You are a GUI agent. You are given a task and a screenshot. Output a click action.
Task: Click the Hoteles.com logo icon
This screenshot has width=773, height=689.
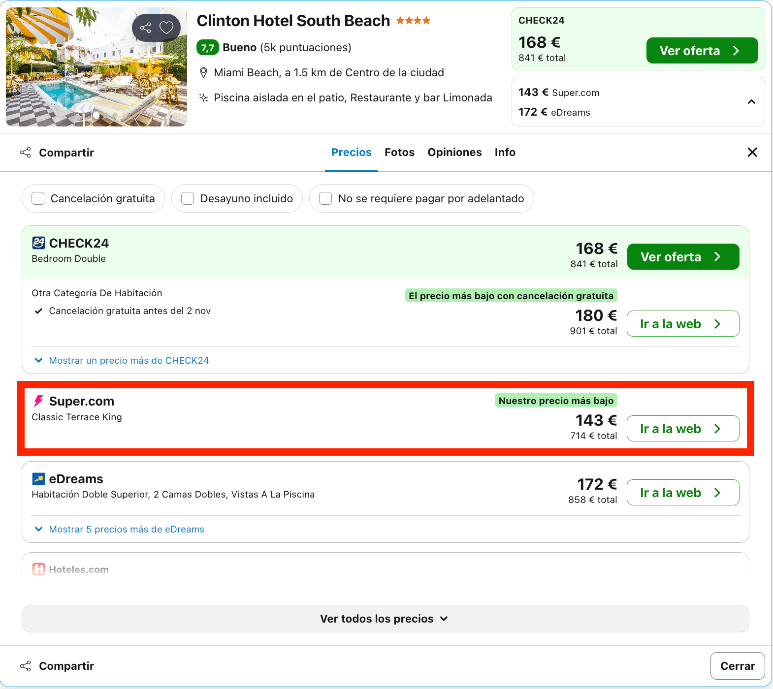click(38, 569)
